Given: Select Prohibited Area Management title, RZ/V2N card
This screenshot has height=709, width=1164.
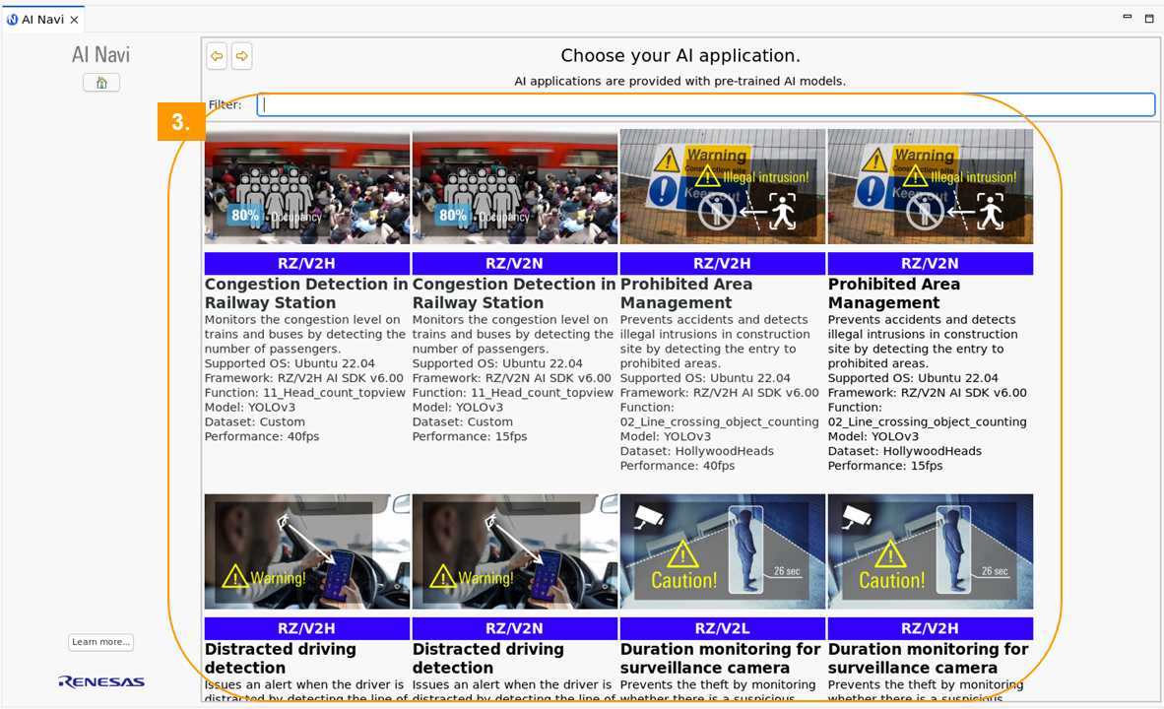Looking at the screenshot, I should (x=894, y=293).
